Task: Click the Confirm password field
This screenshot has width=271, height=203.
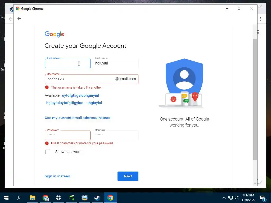Action: [115, 135]
